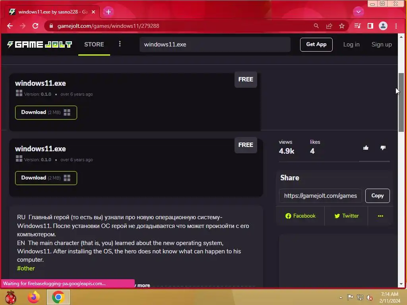Click the first windows11.exe package title
The width and height of the screenshot is (407, 305).
tap(40, 83)
